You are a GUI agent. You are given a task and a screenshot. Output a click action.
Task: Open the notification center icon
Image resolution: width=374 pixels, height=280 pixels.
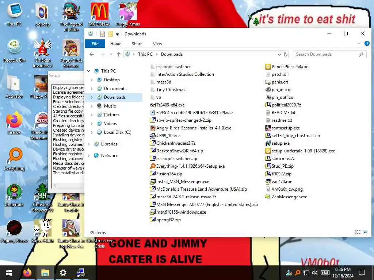pyautogui.click(x=362, y=273)
